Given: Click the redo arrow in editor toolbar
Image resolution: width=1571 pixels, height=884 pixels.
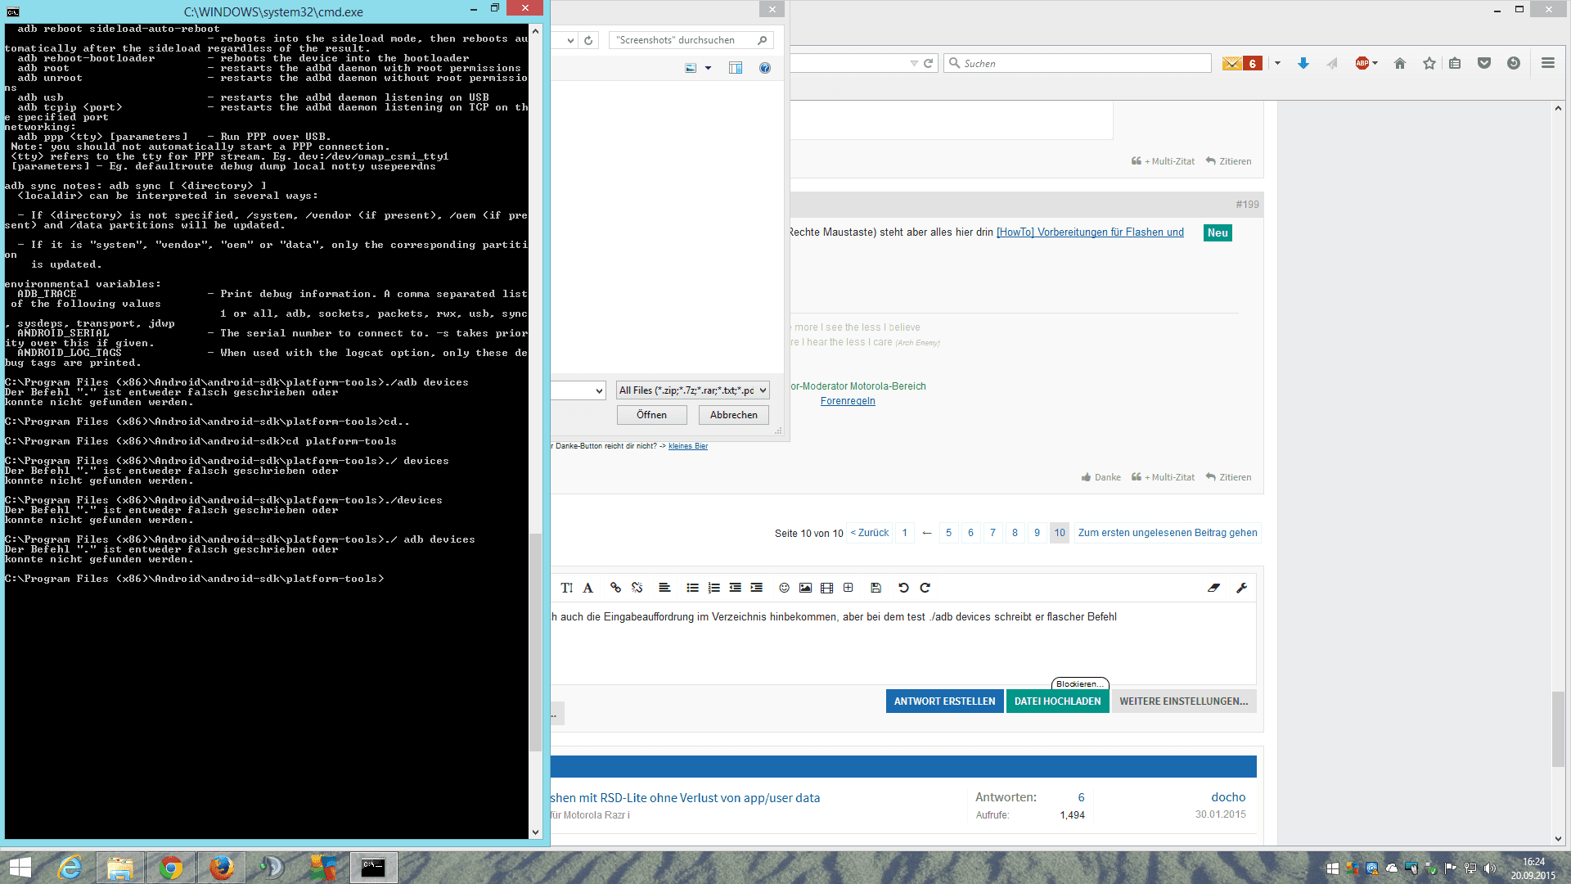Looking at the screenshot, I should tap(925, 588).
